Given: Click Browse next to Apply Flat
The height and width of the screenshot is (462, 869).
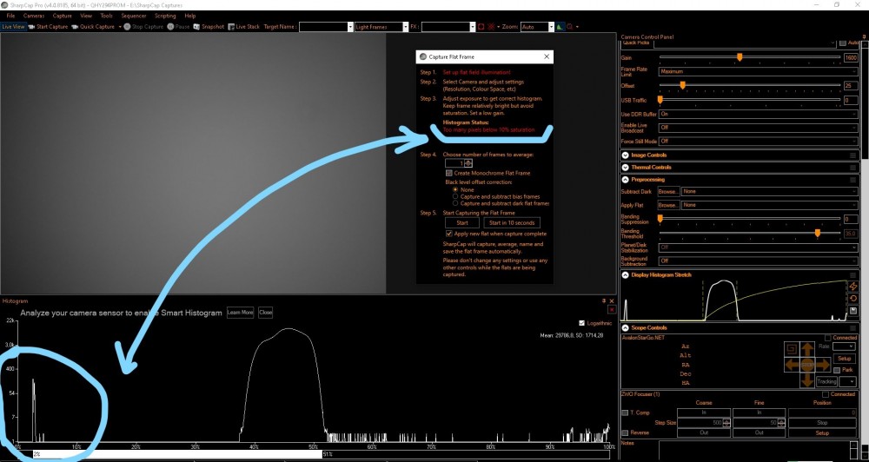Looking at the screenshot, I should tap(668, 205).
